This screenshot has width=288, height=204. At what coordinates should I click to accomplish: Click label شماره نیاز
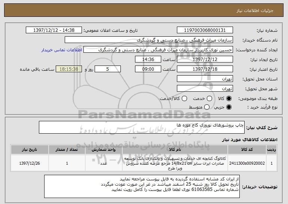tap(267, 30)
